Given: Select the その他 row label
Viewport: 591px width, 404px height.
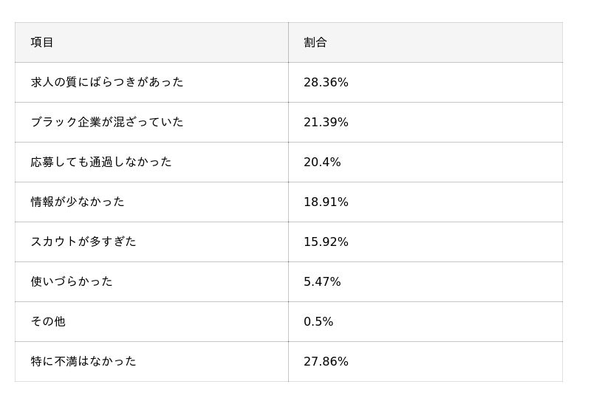Looking at the screenshot, I should (48, 321).
